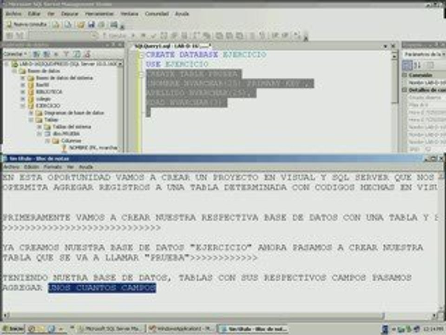Click the save all toolbar icon
Image resolution: width=446 pixels, height=335 pixels.
(x=102, y=25)
